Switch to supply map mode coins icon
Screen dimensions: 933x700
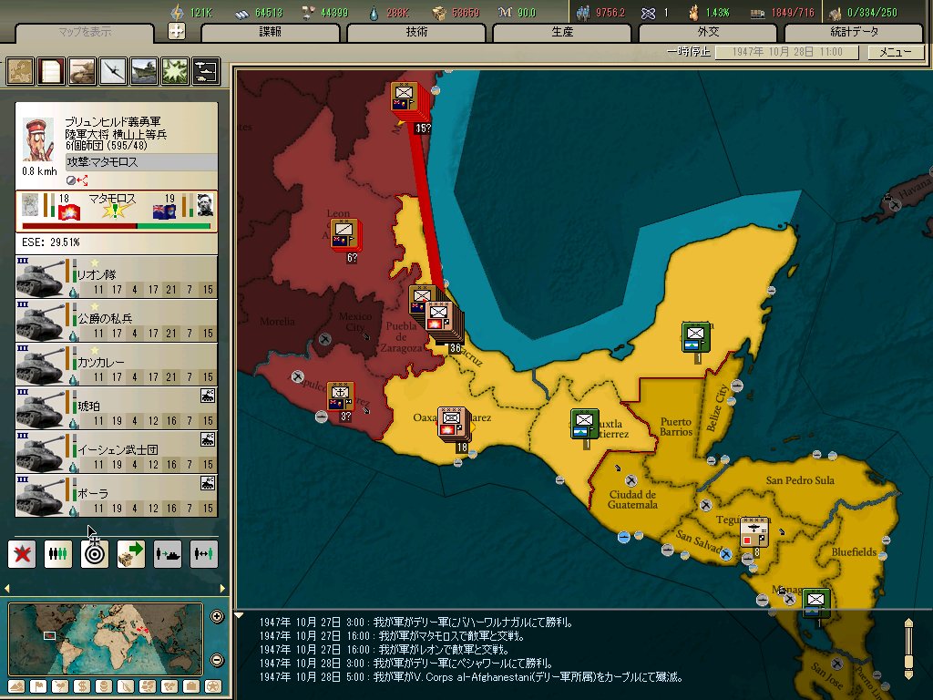104,686
